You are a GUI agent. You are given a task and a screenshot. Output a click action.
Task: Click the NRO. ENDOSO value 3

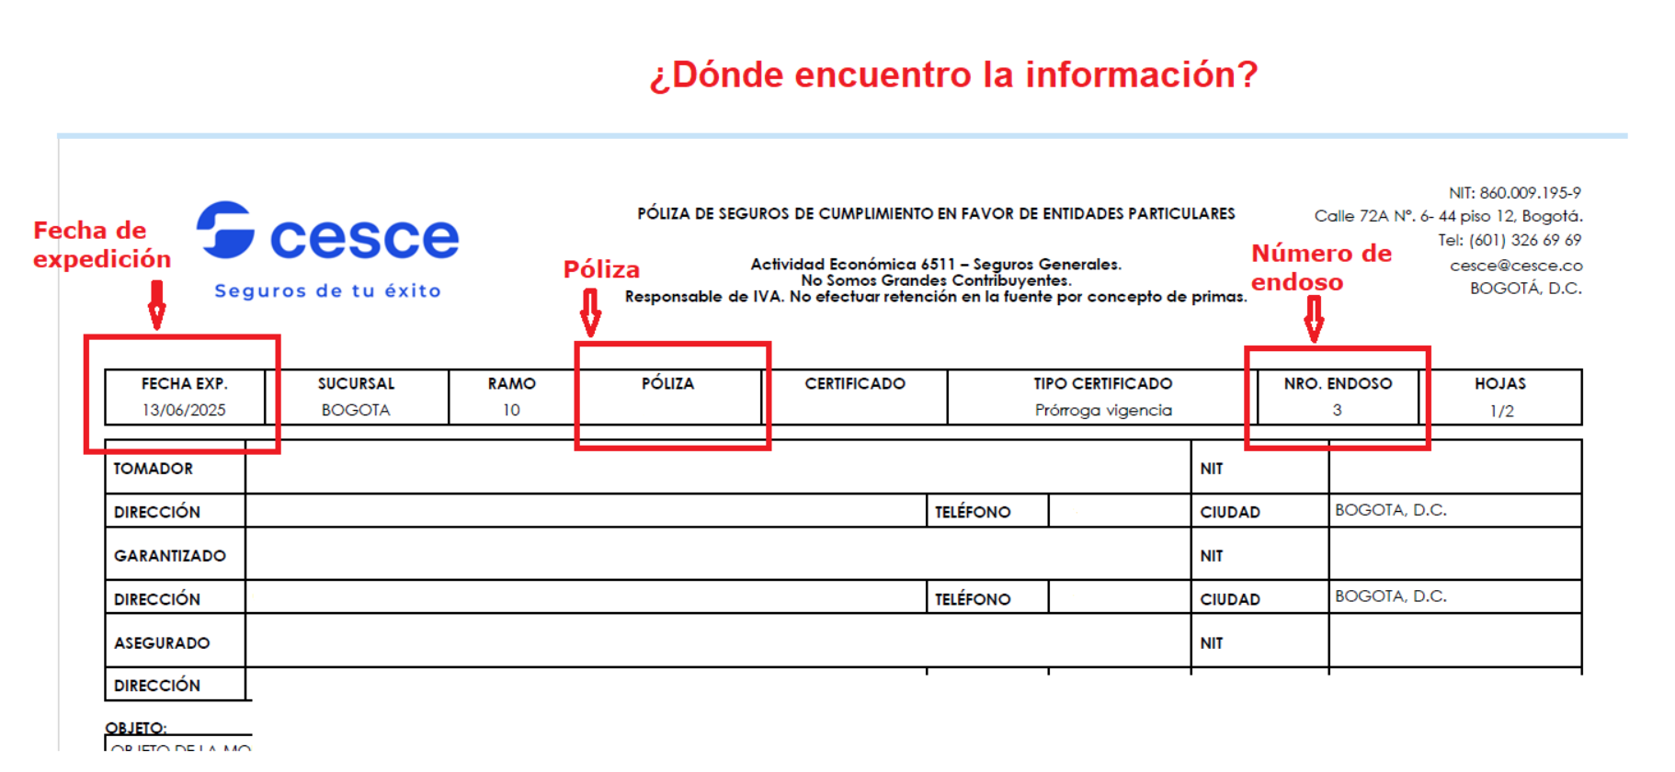[x=1337, y=410]
